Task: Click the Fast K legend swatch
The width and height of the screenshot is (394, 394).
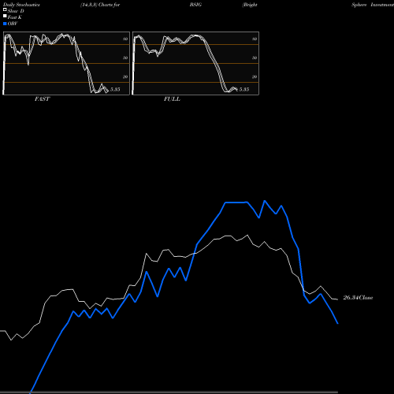Action: pyautogui.click(x=5, y=16)
